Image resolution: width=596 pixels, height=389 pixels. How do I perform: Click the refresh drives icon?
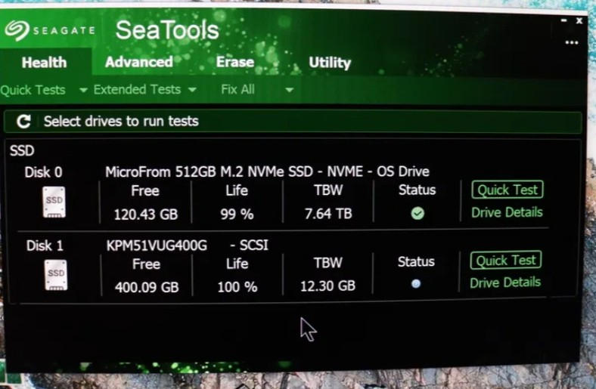tap(23, 122)
